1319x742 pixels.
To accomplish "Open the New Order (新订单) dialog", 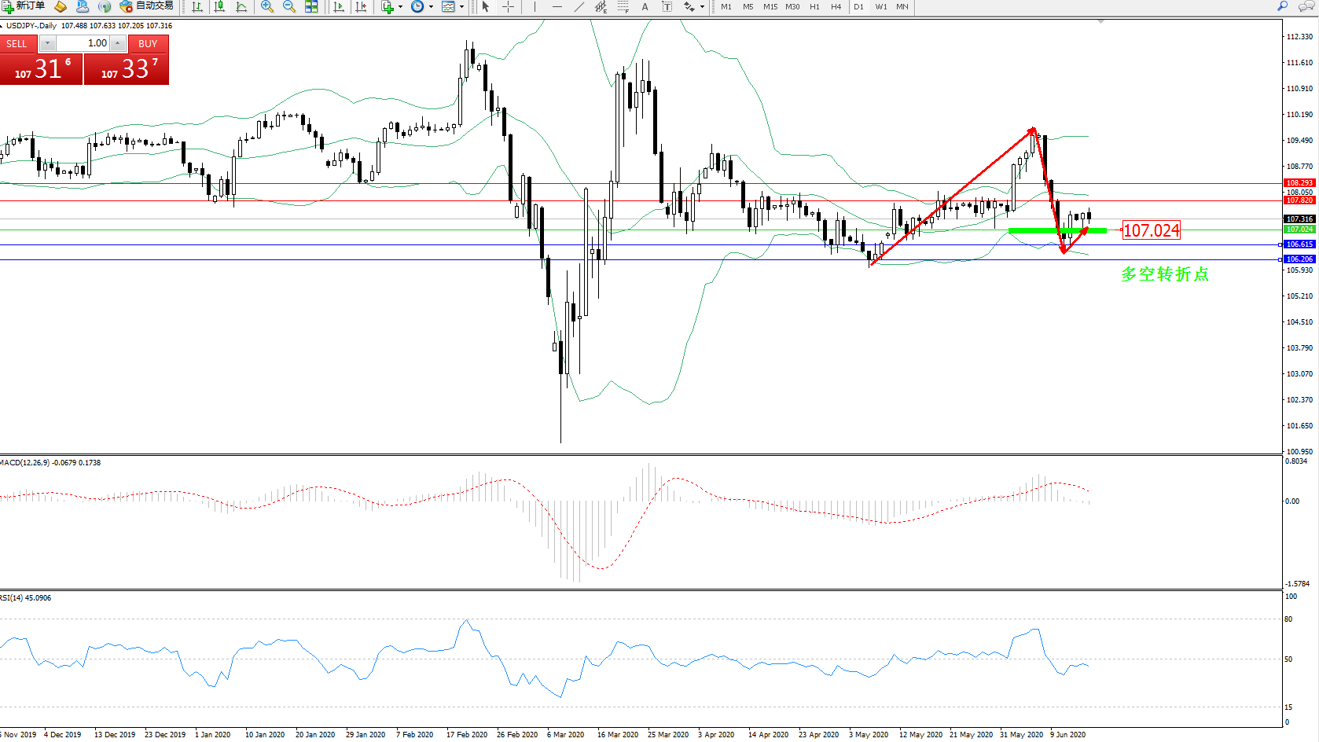I will coord(23,6).
